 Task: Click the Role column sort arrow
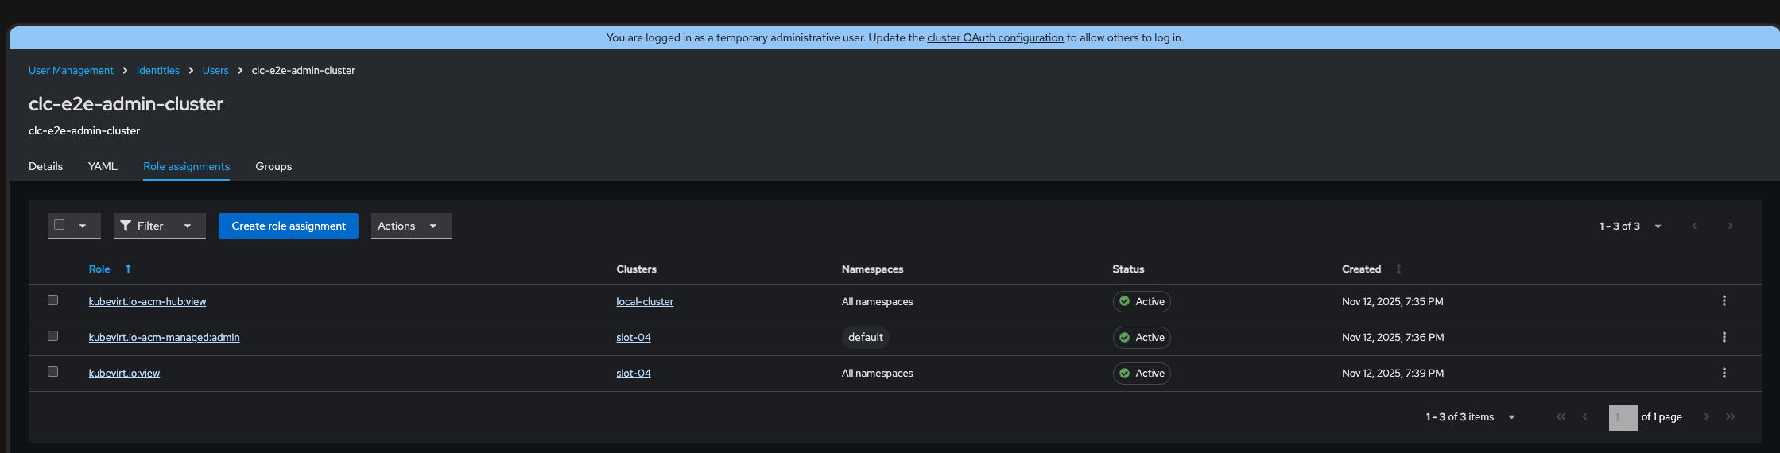128,269
